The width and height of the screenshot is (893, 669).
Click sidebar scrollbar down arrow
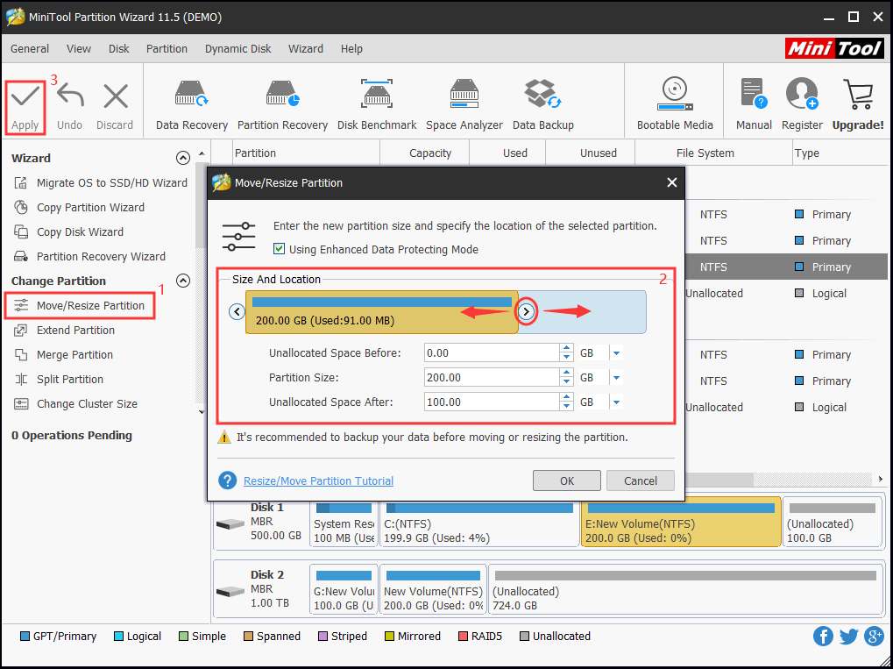click(x=201, y=411)
